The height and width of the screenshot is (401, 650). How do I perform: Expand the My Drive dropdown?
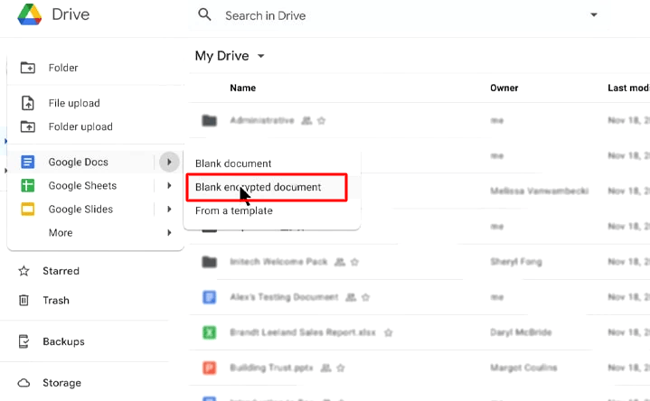click(261, 57)
